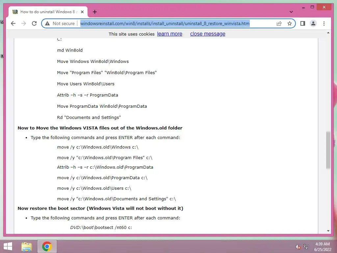Screen dimensions: 337x253
Task: Open the learn more cookies link
Action: point(169,34)
